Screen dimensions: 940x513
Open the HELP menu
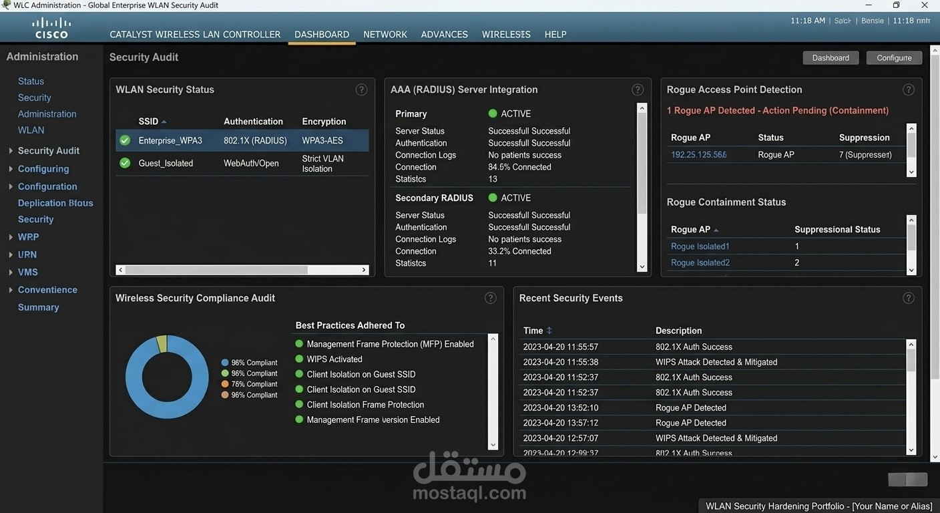[555, 35]
